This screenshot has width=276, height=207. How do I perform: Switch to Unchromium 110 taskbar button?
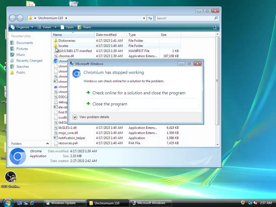click(x=107, y=203)
